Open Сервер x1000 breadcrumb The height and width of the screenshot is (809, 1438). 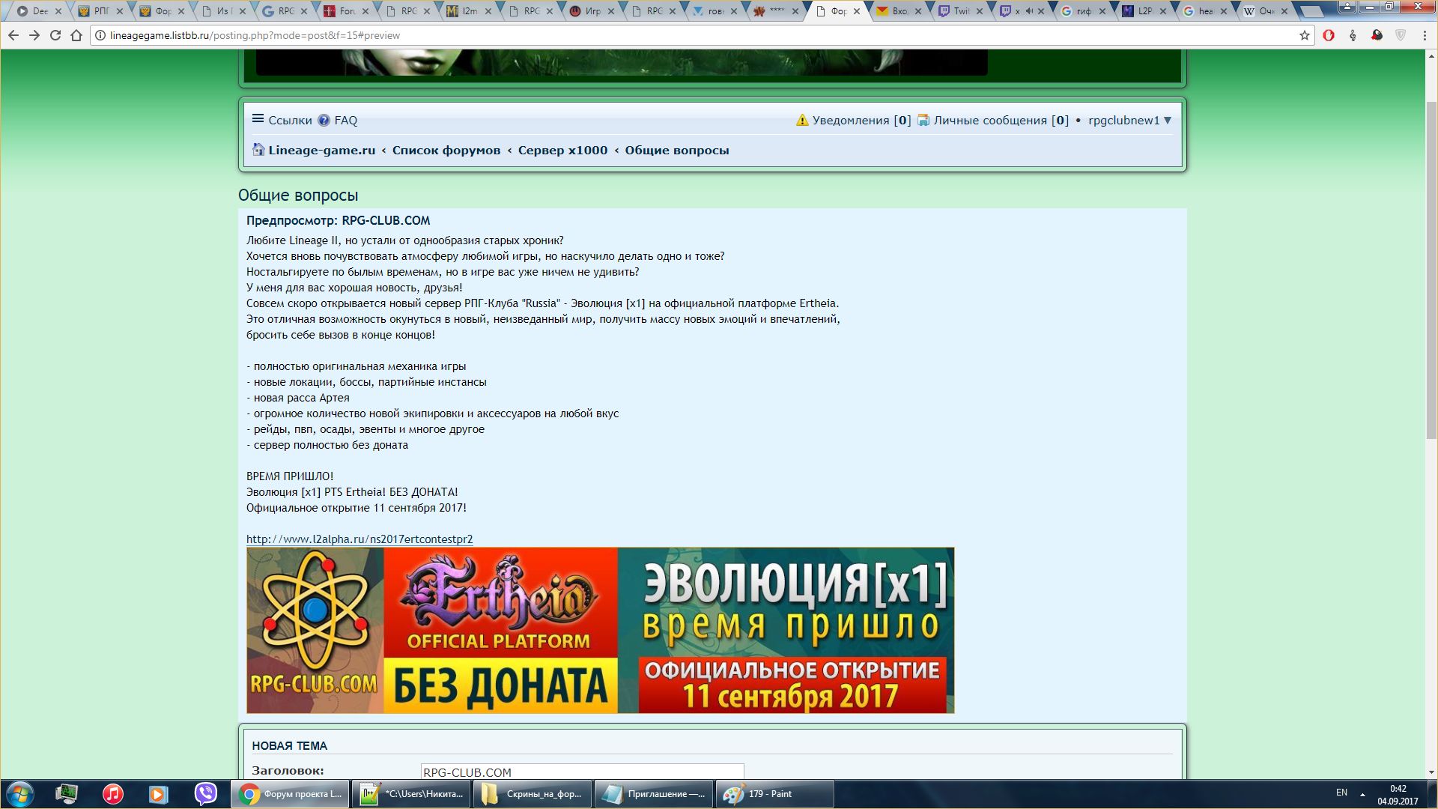pyautogui.click(x=562, y=150)
